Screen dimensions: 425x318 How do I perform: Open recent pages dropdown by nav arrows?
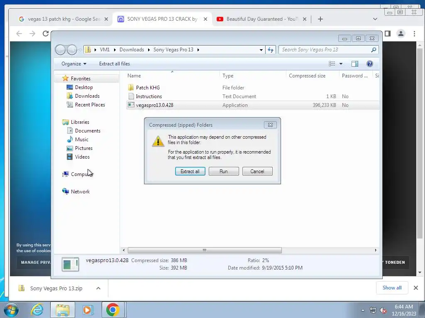(x=80, y=50)
